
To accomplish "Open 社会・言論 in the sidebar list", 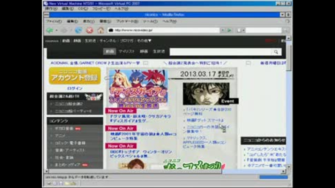I will tap(64, 157).
